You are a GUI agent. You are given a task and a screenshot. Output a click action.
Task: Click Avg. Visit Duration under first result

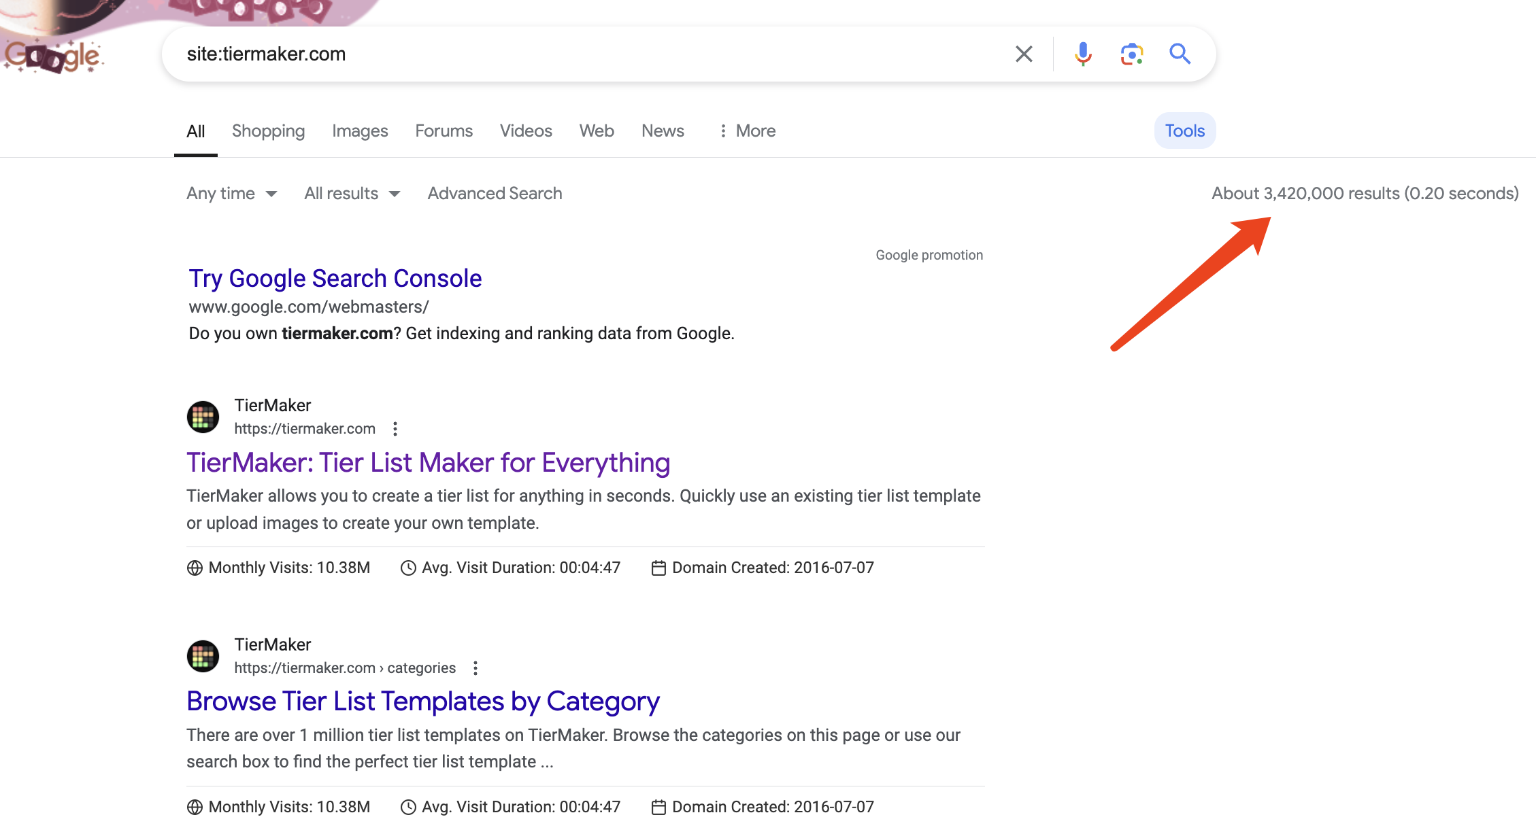coord(510,568)
